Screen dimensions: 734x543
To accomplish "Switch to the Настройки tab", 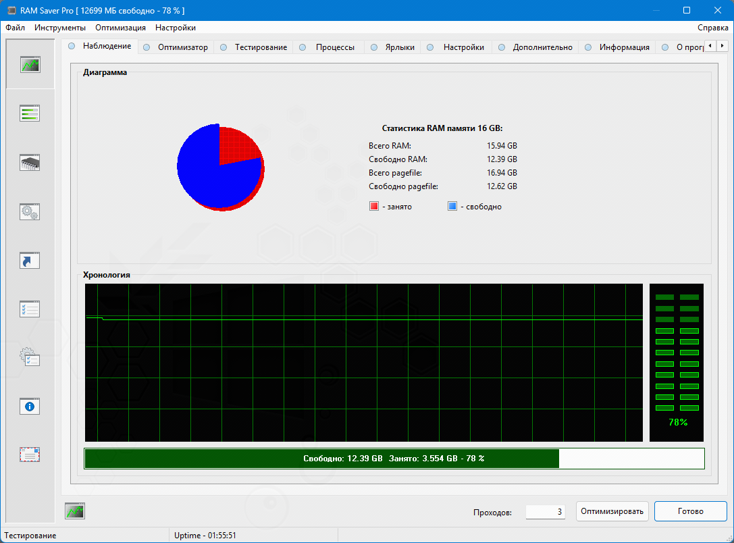I will pos(456,47).
